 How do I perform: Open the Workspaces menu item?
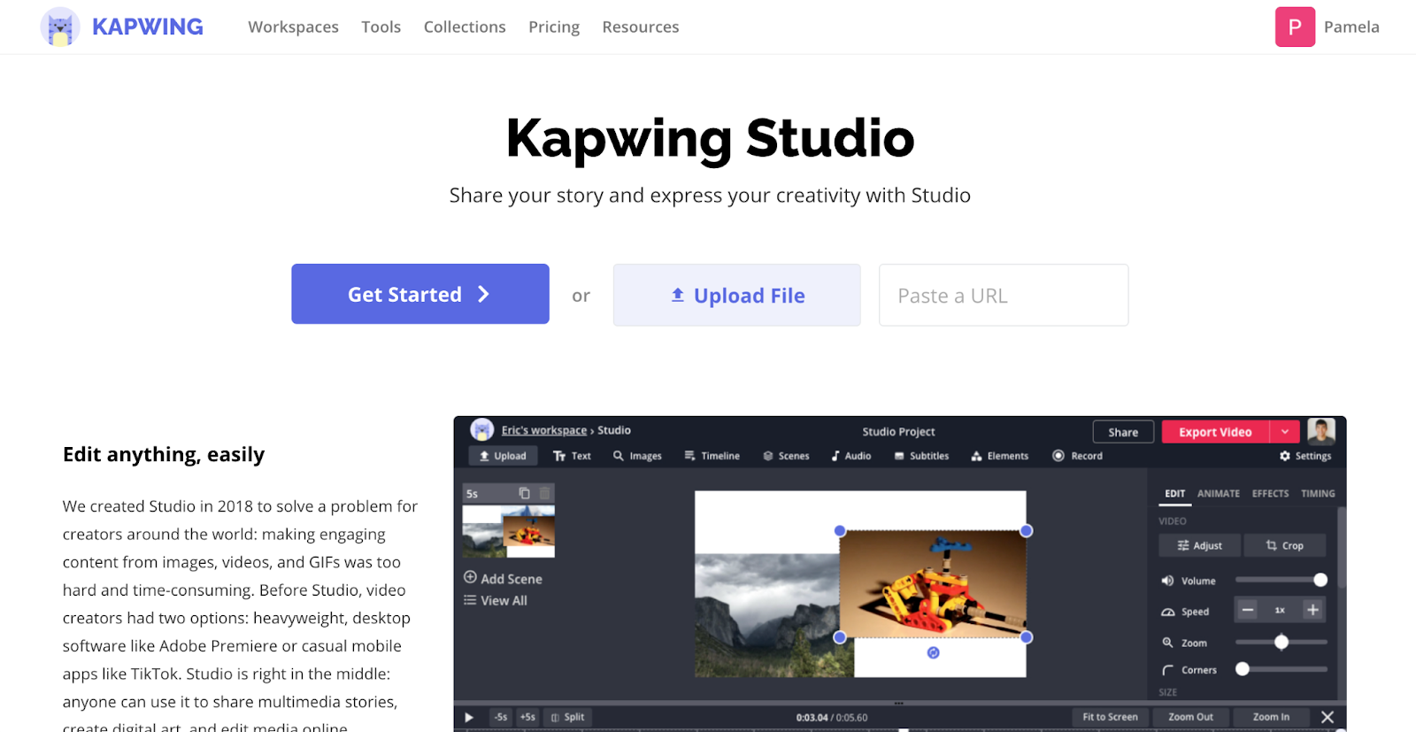(x=293, y=27)
